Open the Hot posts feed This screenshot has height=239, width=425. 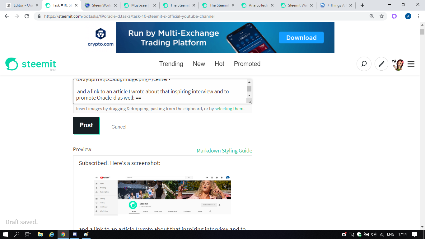pyautogui.click(x=219, y=64)
